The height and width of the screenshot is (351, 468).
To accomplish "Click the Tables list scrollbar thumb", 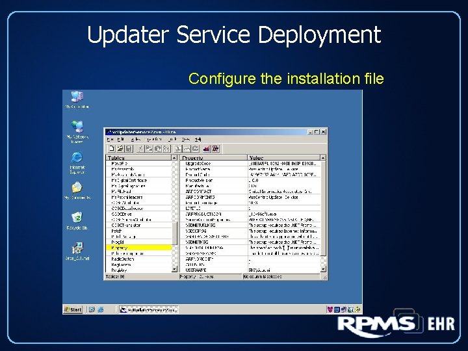I will click(x=175, y=233).
